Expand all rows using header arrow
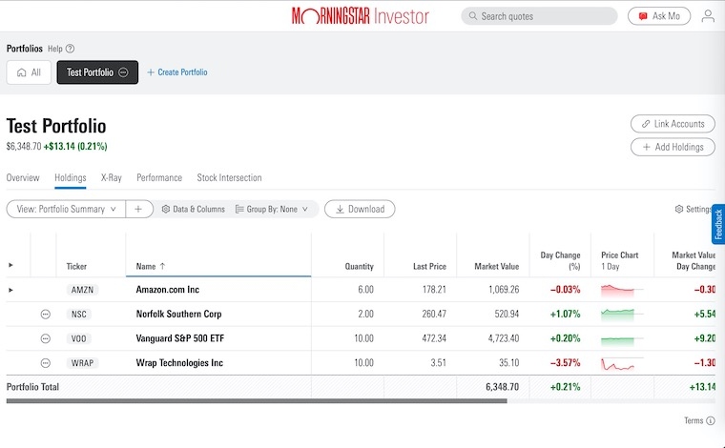725x448 pixels. [11, 265]
